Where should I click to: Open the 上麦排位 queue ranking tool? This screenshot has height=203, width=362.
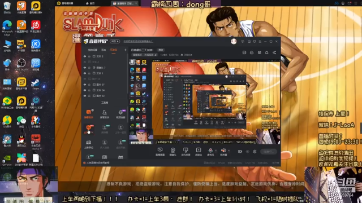(x=89, y=144)
